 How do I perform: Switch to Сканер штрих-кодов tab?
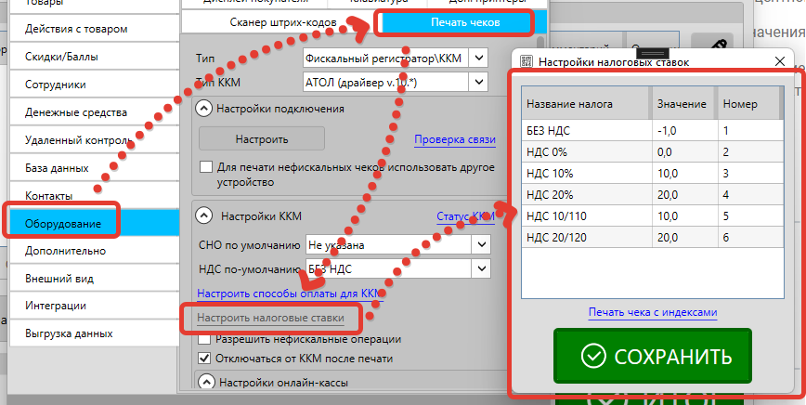click(283, 22)
